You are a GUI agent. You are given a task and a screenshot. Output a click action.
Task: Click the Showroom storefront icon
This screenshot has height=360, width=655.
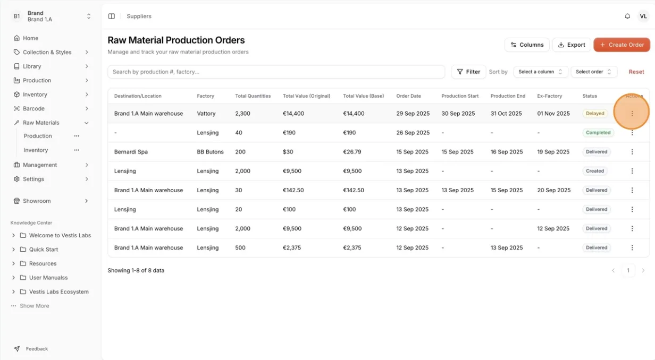pos(17,201)
